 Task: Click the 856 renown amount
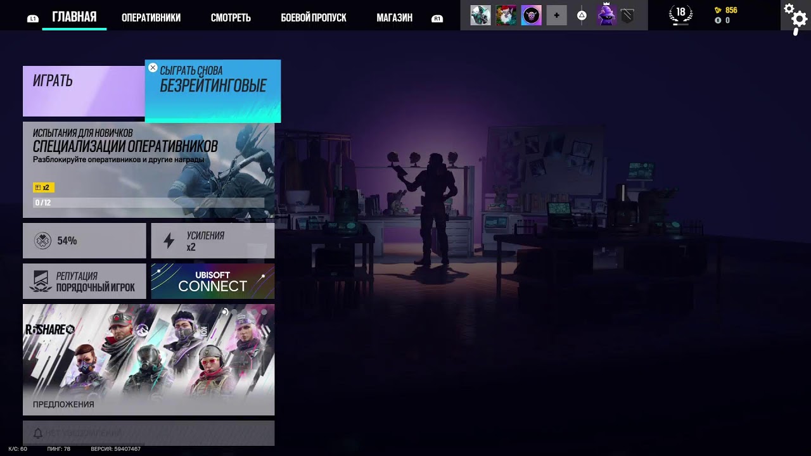(731, 10)
